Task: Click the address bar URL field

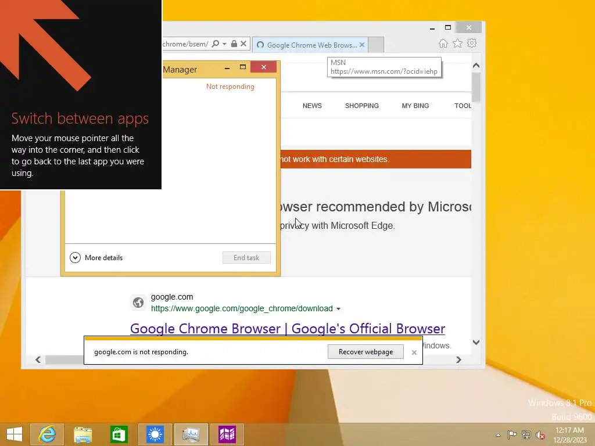Action: (x=185, y=44)
